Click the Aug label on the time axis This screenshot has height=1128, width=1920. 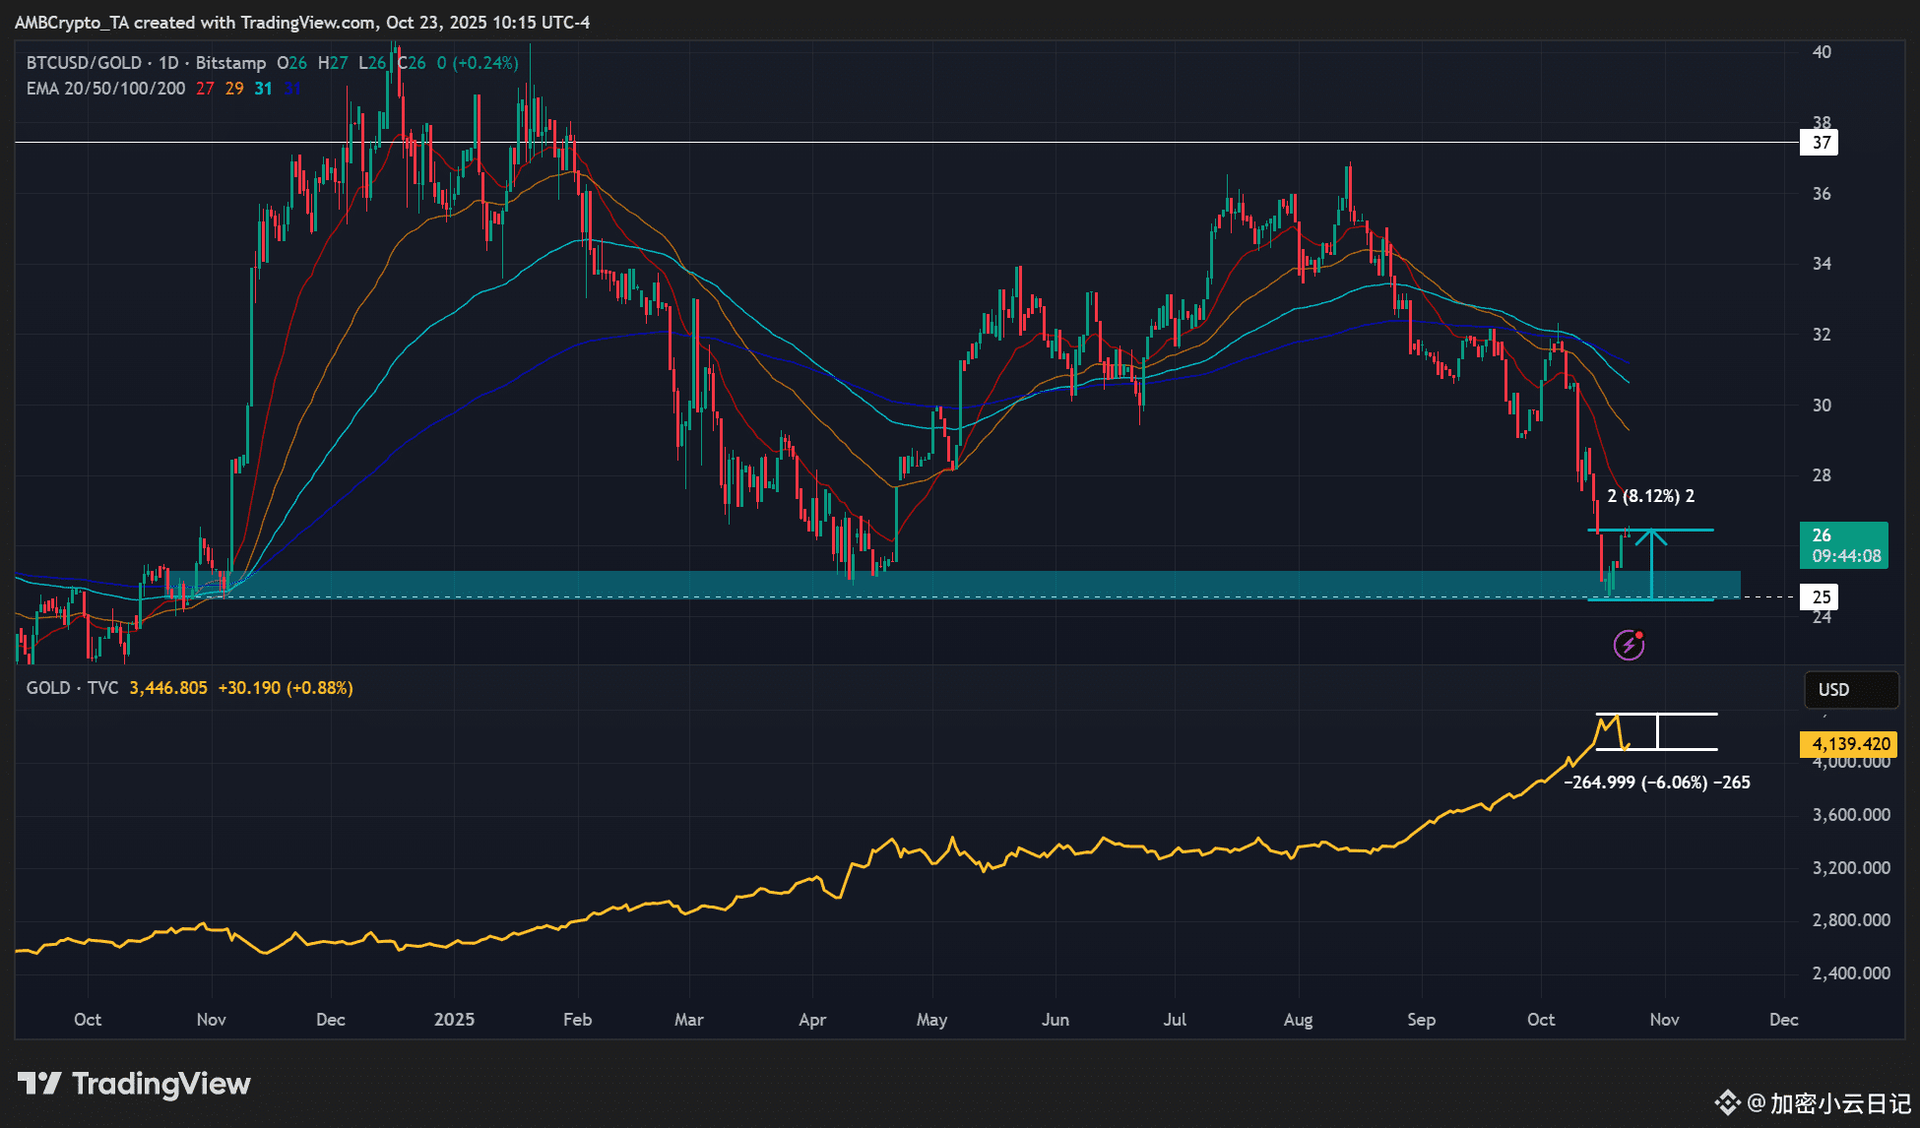(x=1298, y=1019)
